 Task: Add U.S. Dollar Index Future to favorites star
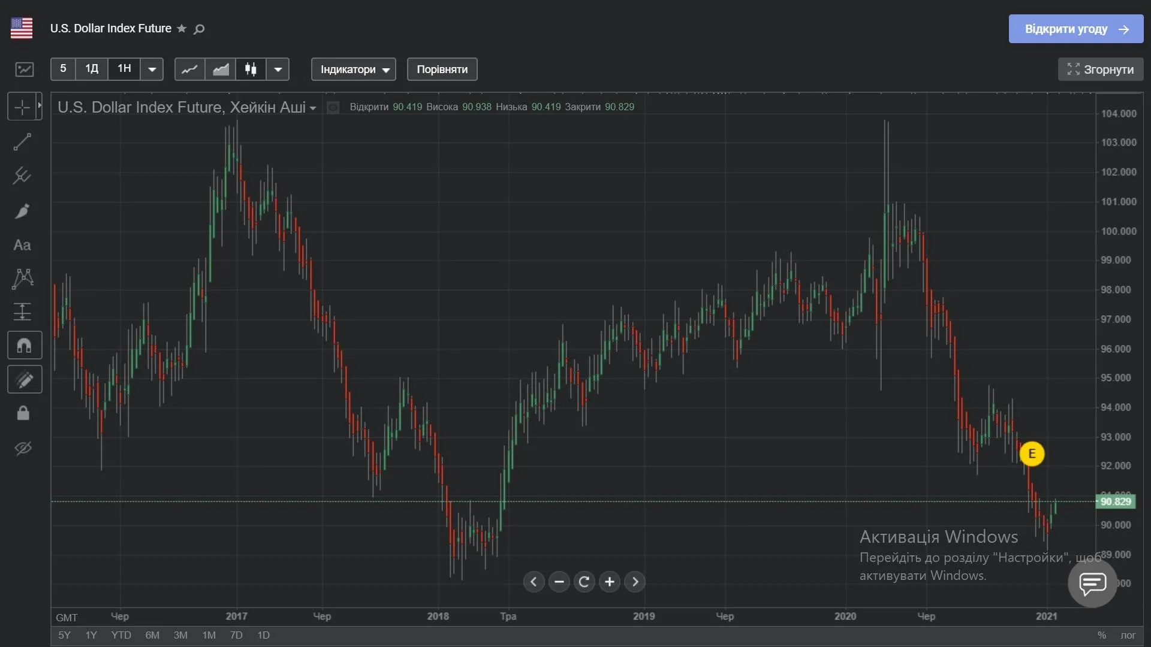tap(182, 29)
